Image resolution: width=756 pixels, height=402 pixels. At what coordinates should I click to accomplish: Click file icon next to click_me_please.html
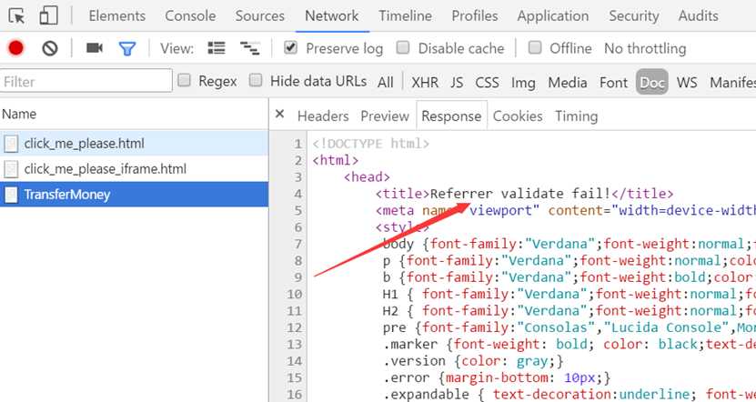[x=11, y=144]
